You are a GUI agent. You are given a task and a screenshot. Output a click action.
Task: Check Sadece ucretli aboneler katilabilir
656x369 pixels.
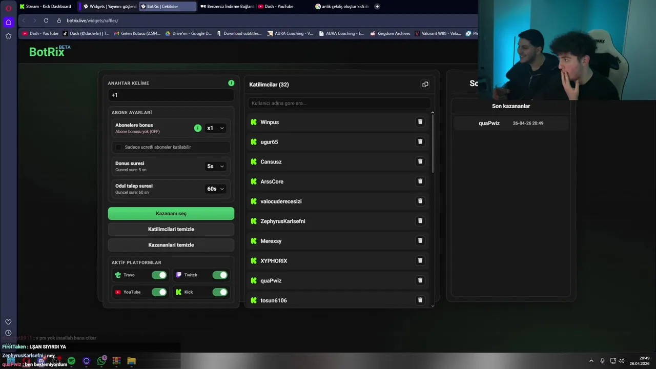coord(118,147)
